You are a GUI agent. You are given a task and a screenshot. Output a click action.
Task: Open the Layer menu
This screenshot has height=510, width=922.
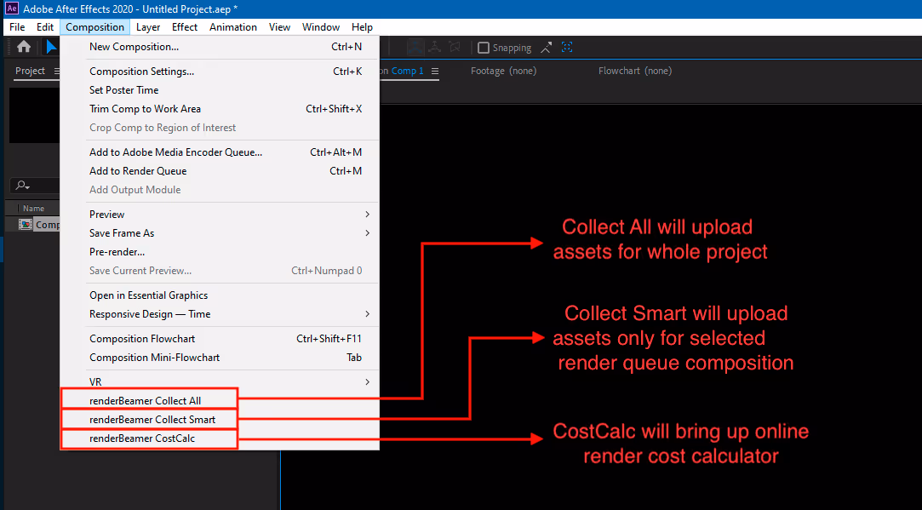(x=148, y=27)
